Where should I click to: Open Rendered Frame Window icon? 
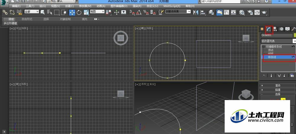tap(257, 12)
